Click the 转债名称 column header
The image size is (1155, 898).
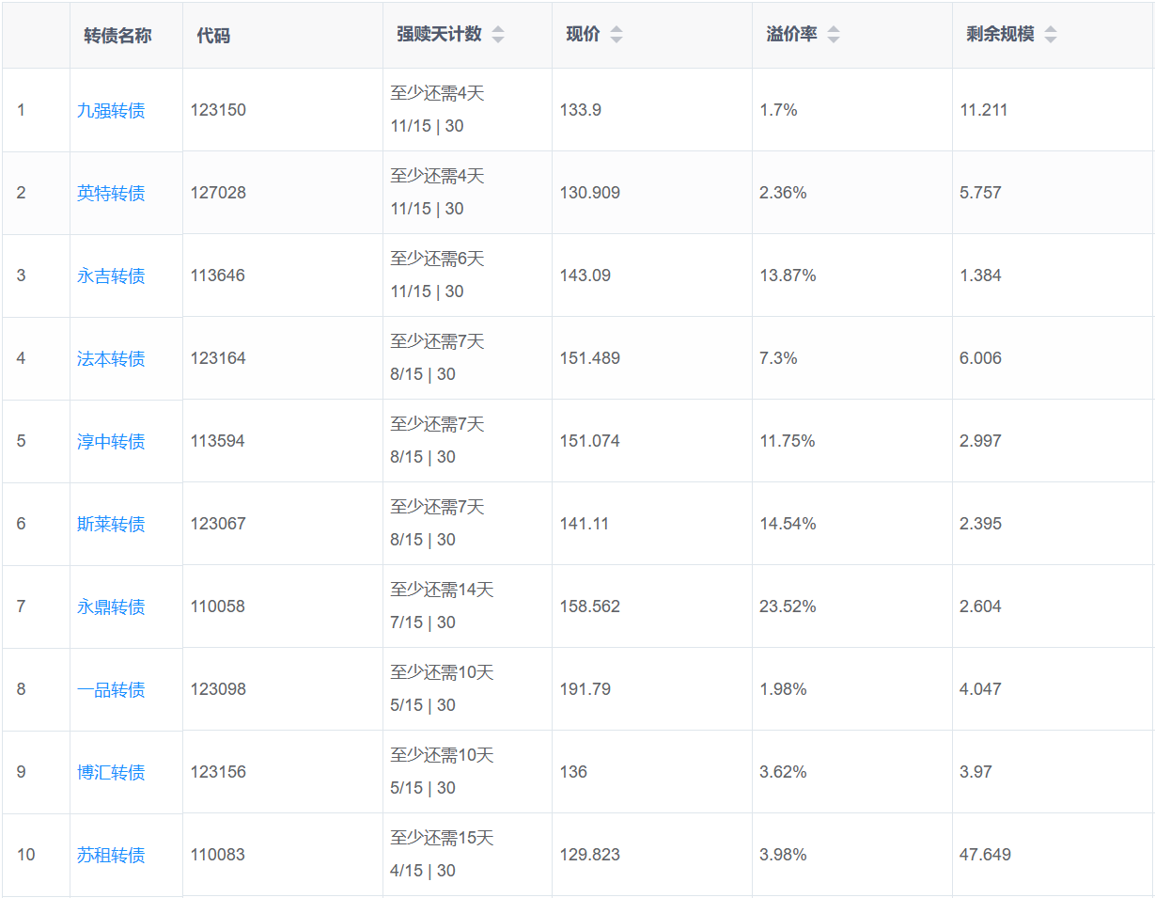pos(117,36)
